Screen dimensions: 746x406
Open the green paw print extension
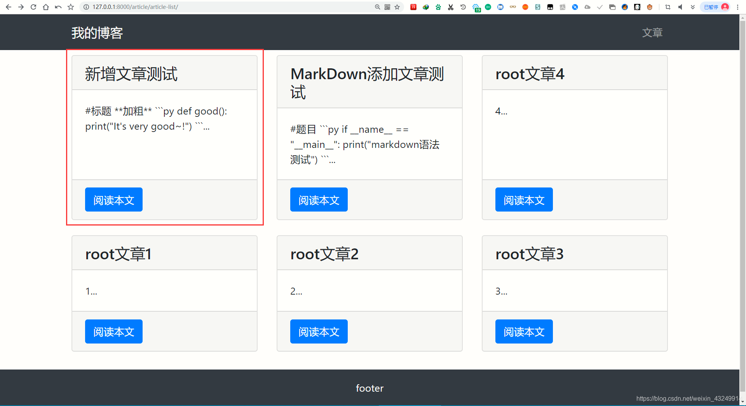[438, 7]
